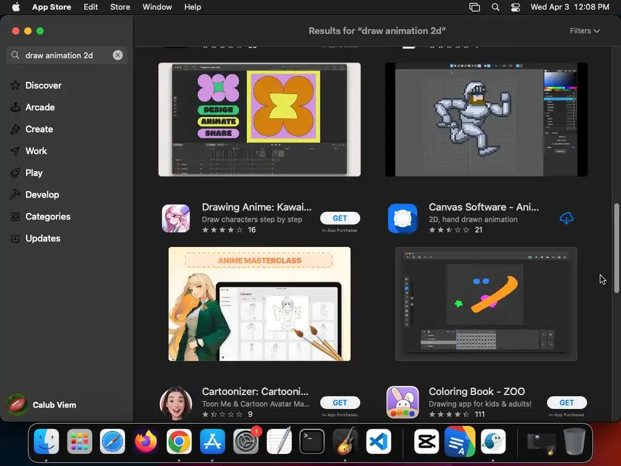621x466 pixels.
Task: Open Coloring Book - ZOO app icon
Action: pos(403,402)
